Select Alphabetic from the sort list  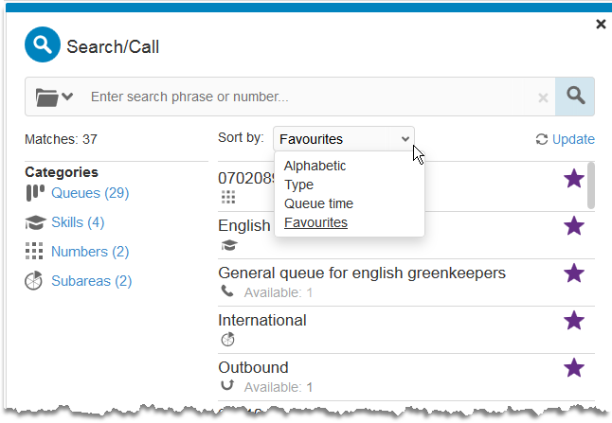point(315,166)
